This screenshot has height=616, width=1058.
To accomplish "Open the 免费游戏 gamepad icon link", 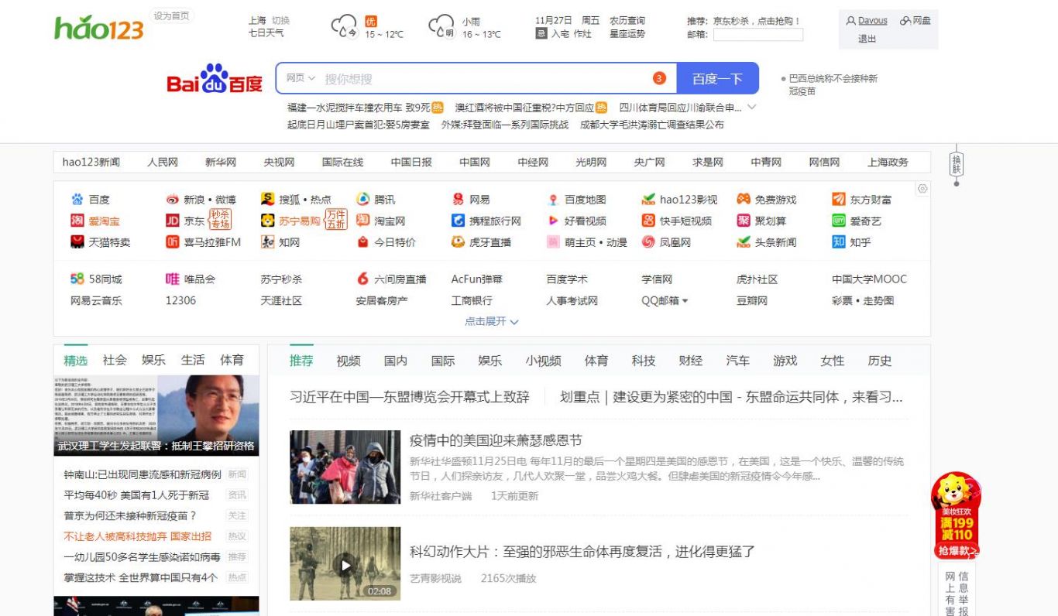I will click(x=744, y=200).
